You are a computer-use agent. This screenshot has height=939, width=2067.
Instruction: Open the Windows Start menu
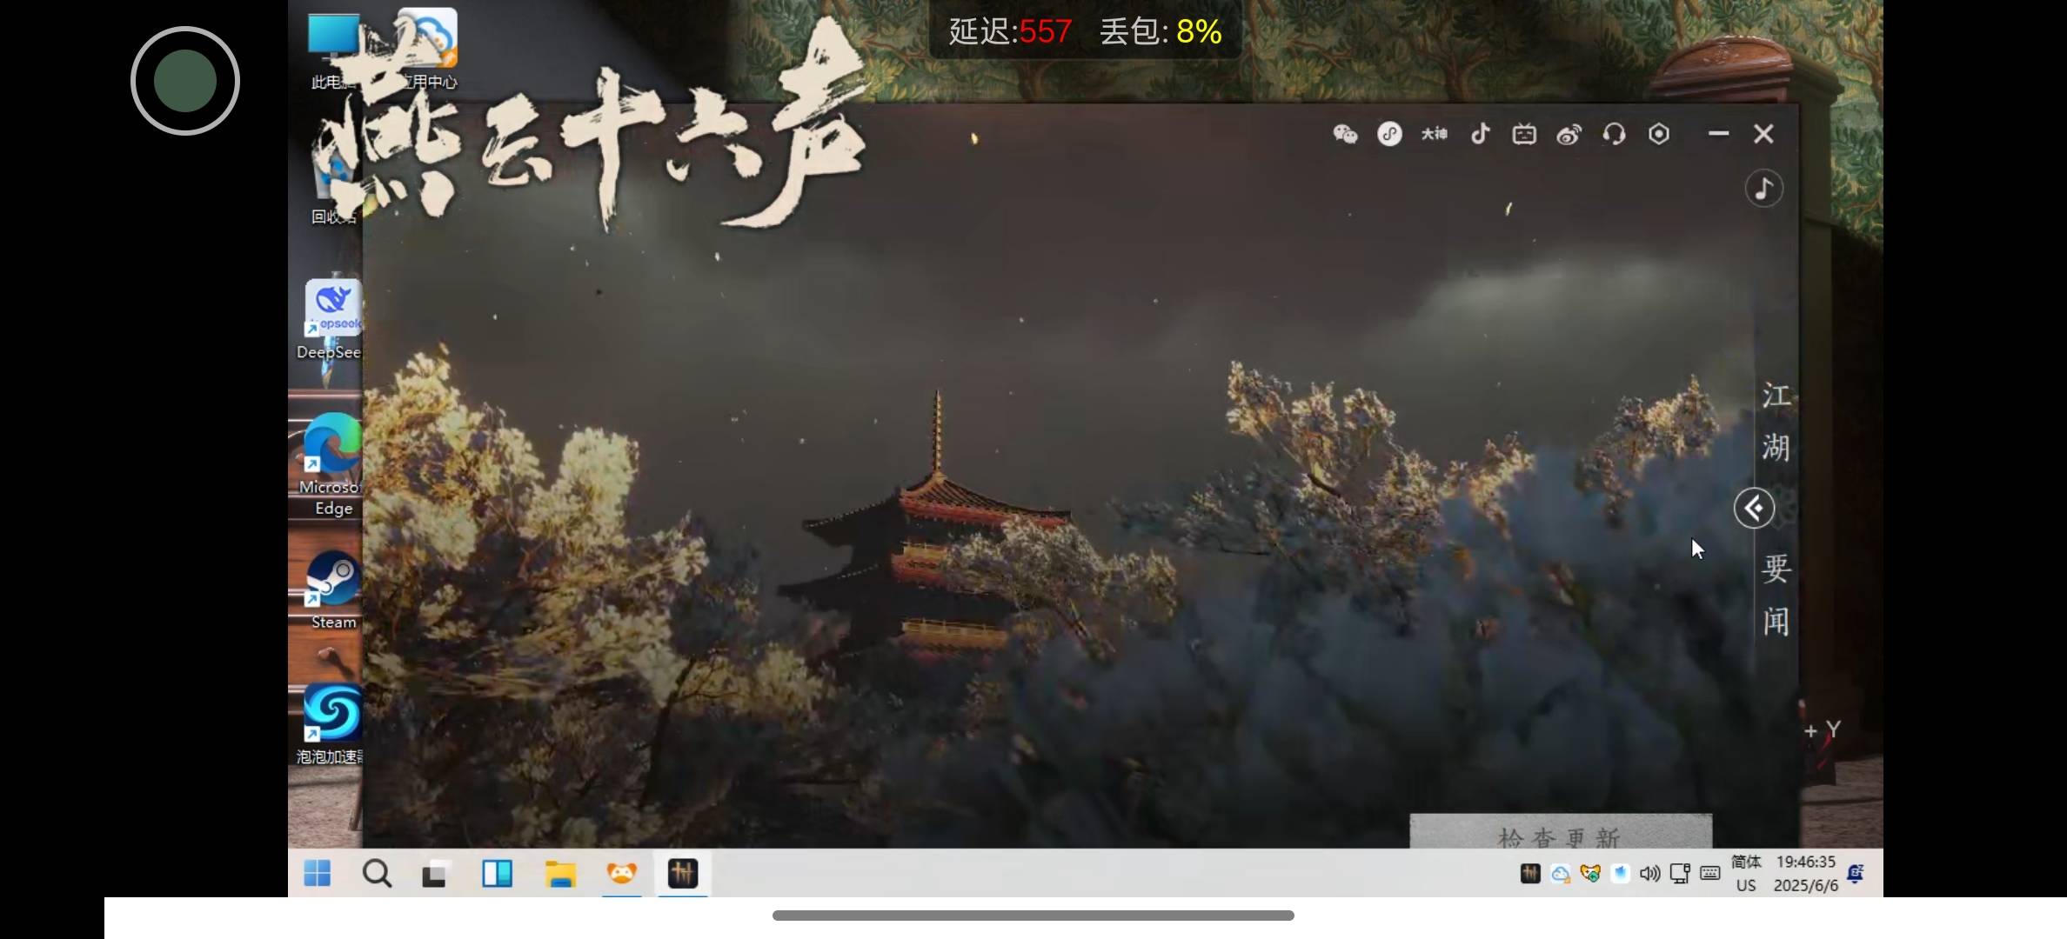coord(318,873)
